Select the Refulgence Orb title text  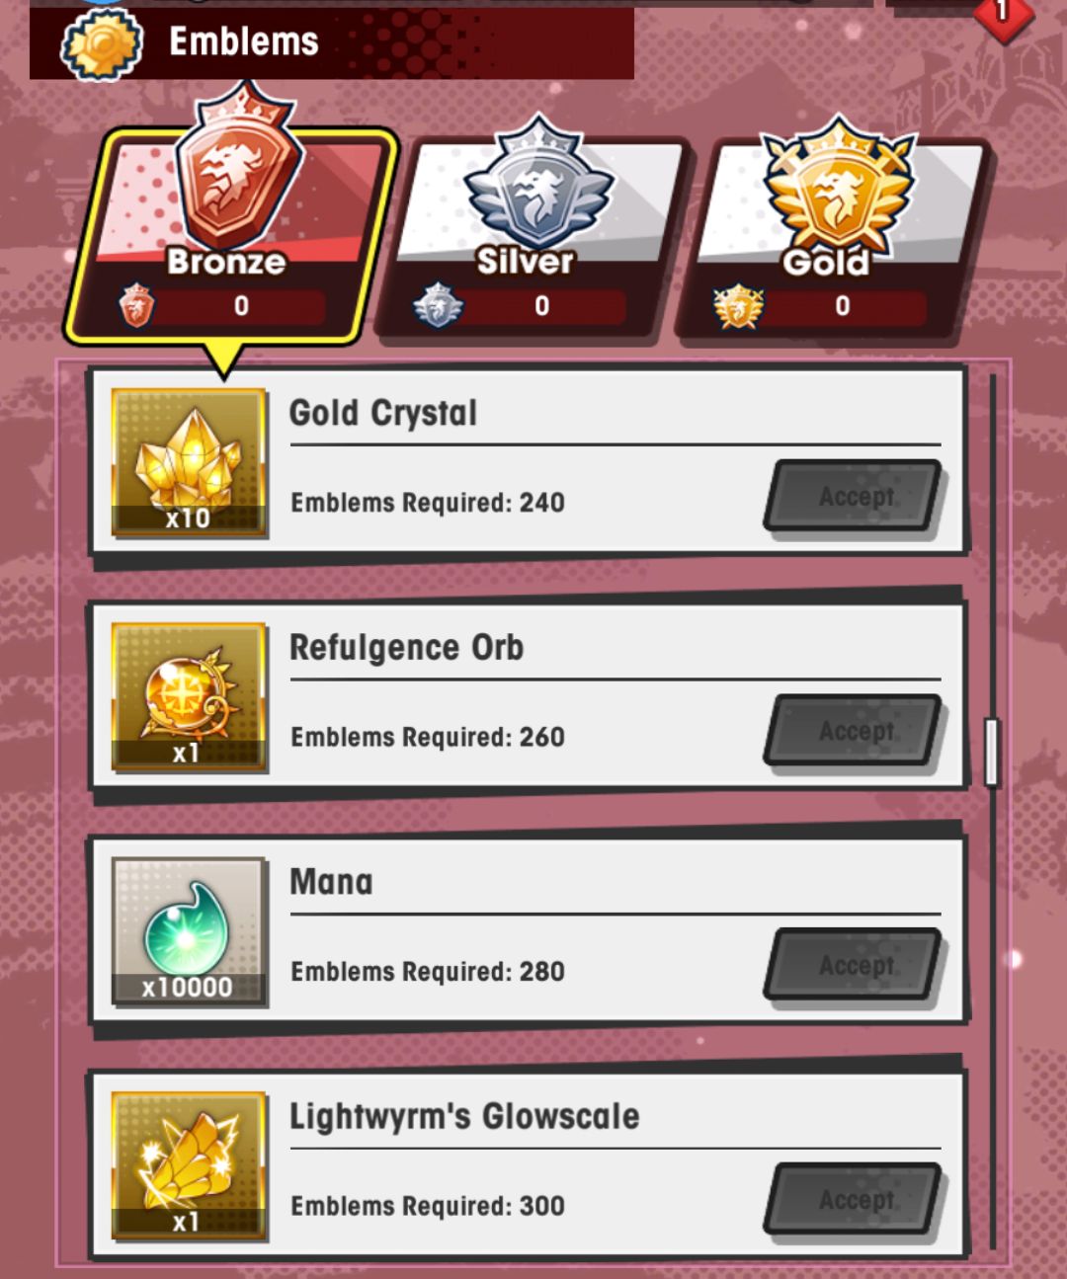point(406,648)
